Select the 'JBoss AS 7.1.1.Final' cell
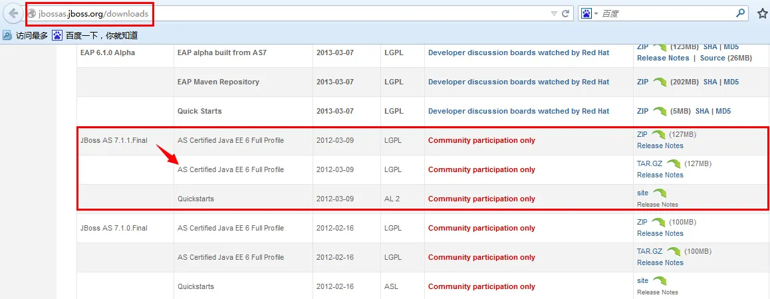This screenshot has width=770, height=299. [114, 140]
